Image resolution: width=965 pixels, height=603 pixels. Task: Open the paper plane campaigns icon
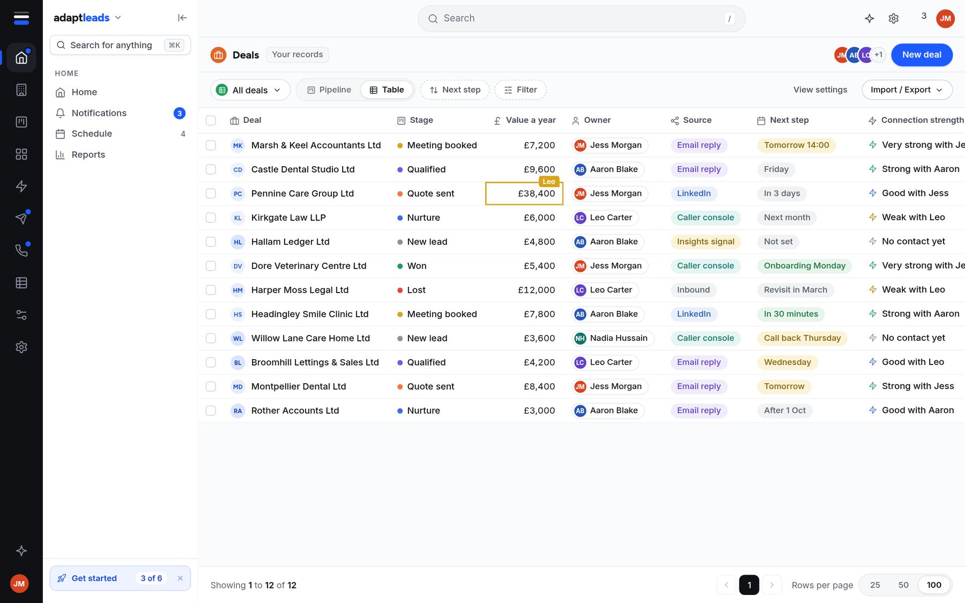[21, 218]
